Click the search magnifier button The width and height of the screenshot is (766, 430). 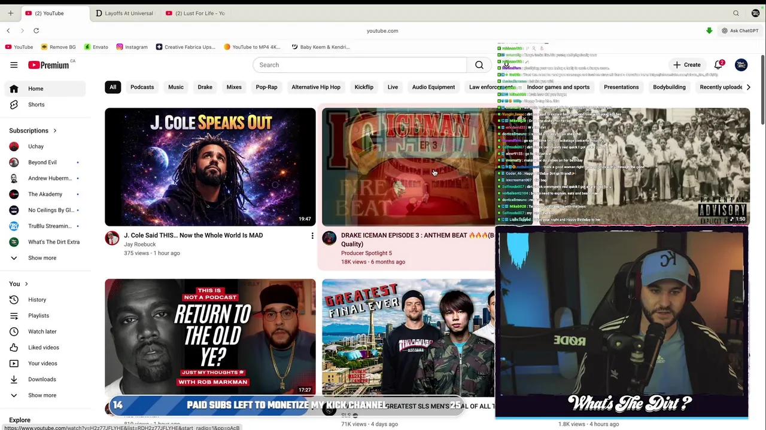tap(479, 65)
